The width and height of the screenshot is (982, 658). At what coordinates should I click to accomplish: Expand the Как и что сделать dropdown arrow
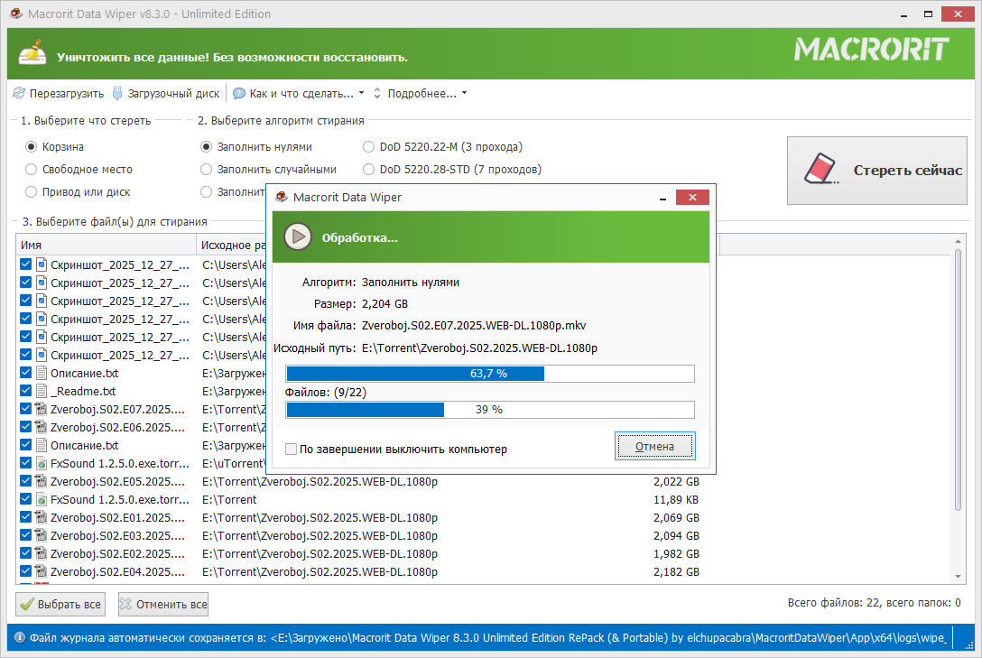pos(361,93)
